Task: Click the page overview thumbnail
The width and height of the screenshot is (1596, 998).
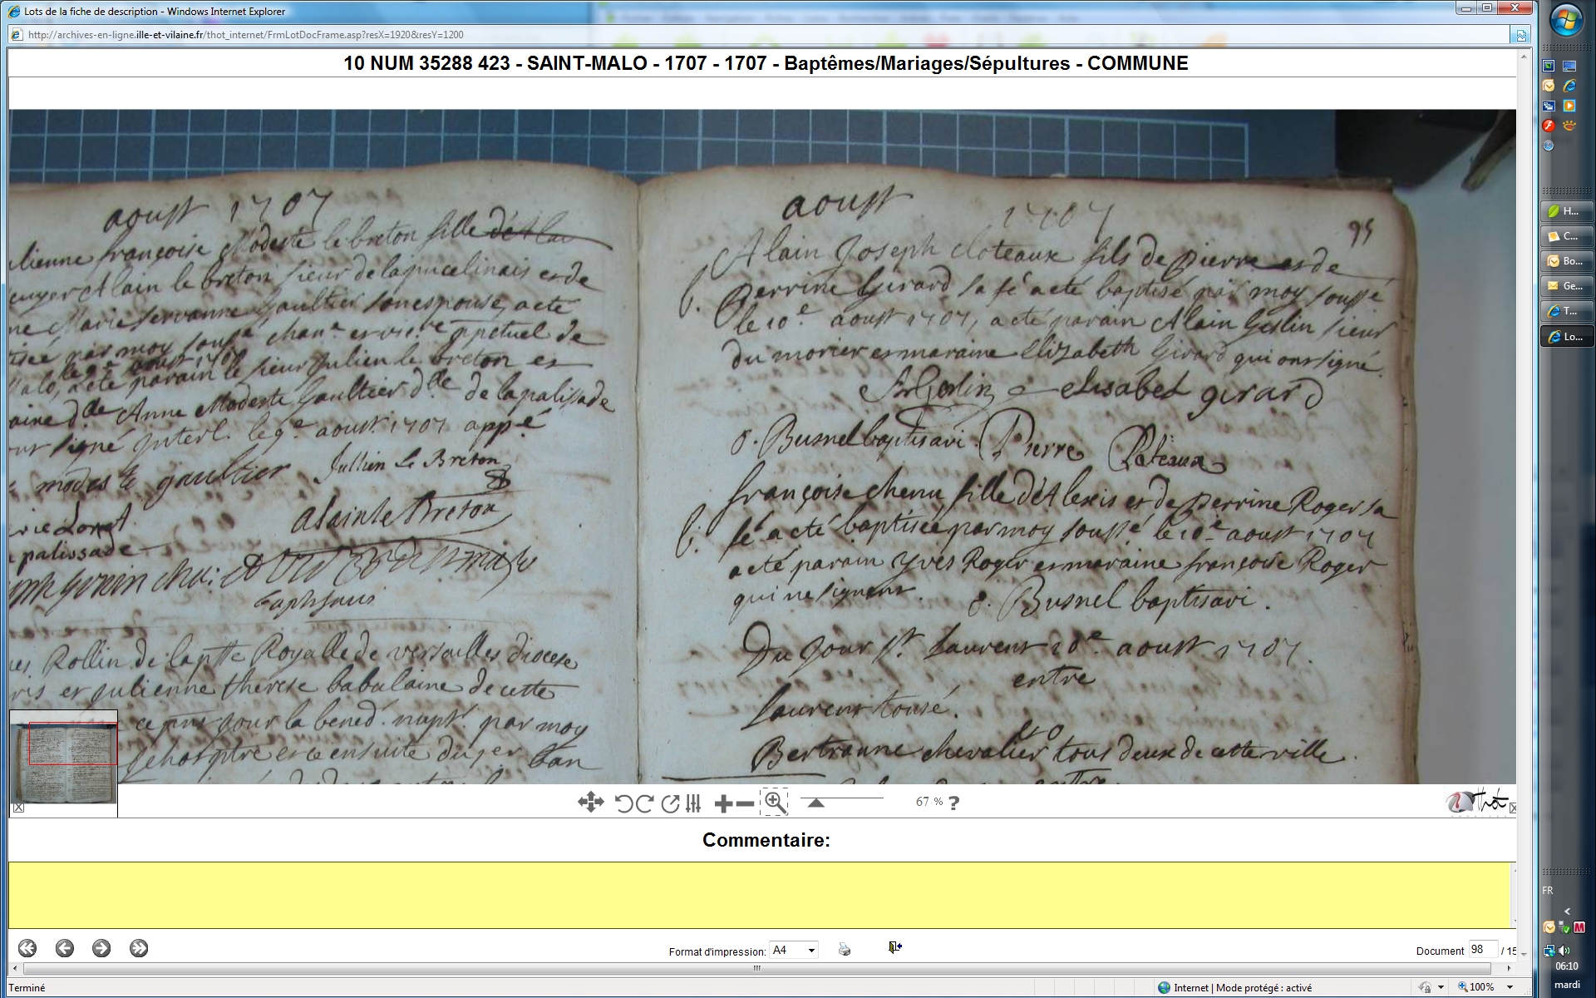Action: pos(63,763)
